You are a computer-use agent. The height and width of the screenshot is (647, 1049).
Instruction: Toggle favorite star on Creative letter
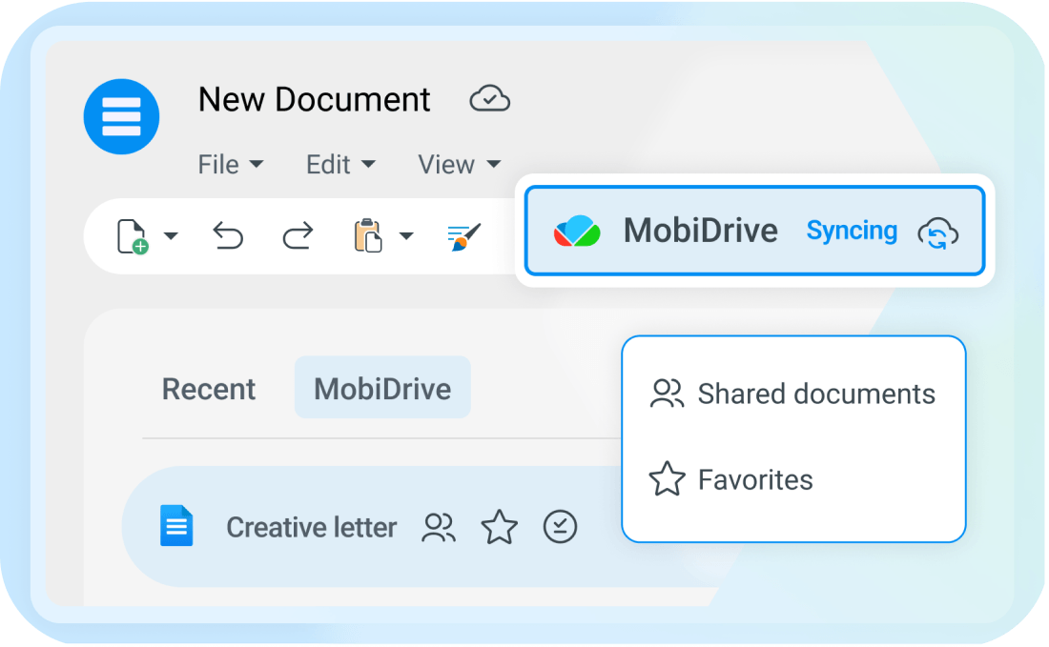[499, 527]
